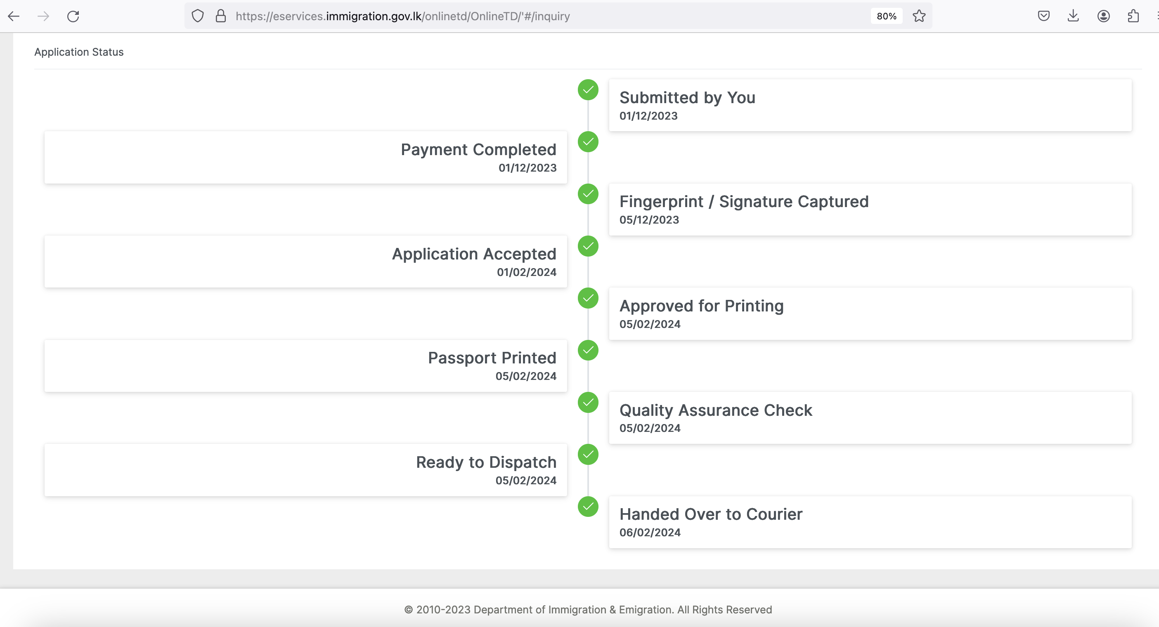Click date under Approved for Printing
1159x627 pixels.
point(650,324)
